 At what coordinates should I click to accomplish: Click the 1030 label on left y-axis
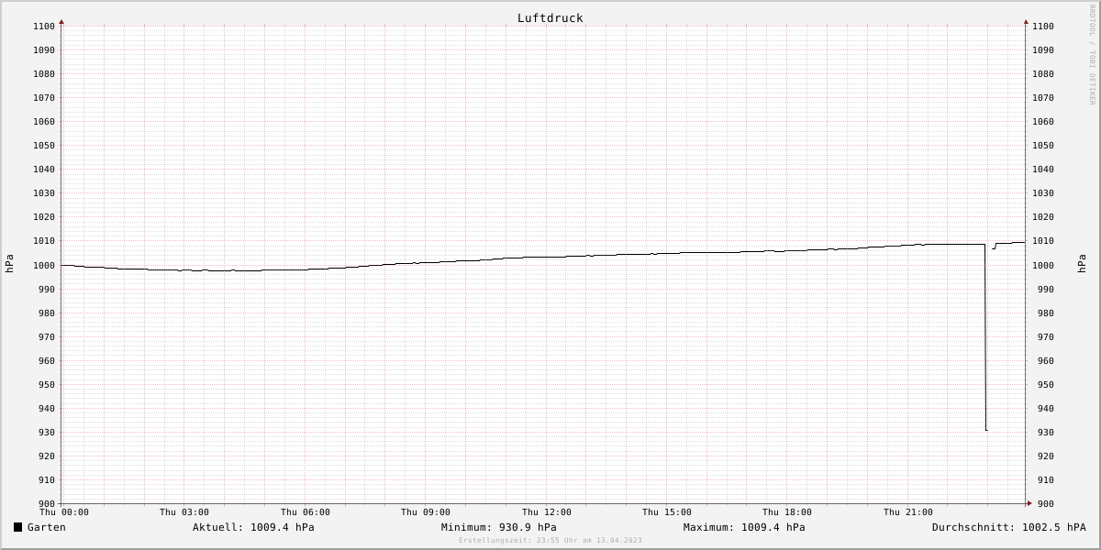pos(43,193)
